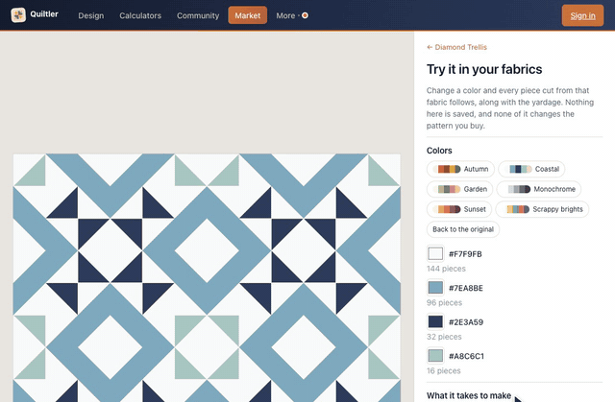
Task: Click 'What it takes to make' heading
Action: (469, 395)
